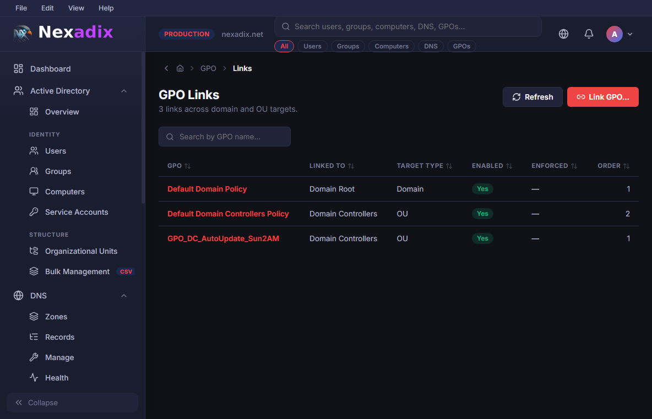The image size is (652, 419).
Task: Open the Computers sidebar entry
Action: coord(64,192)
